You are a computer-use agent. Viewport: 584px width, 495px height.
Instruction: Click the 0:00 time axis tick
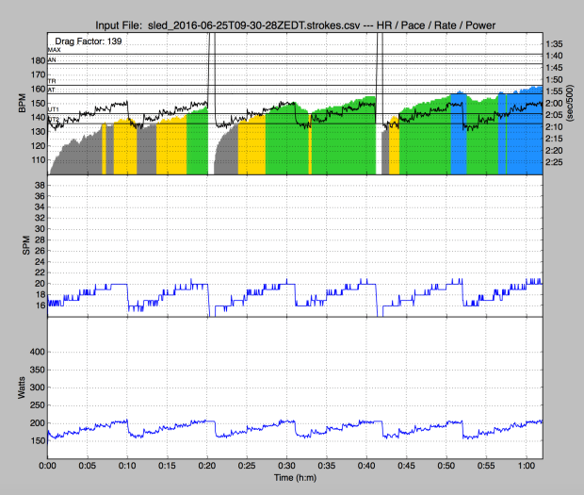47,466
